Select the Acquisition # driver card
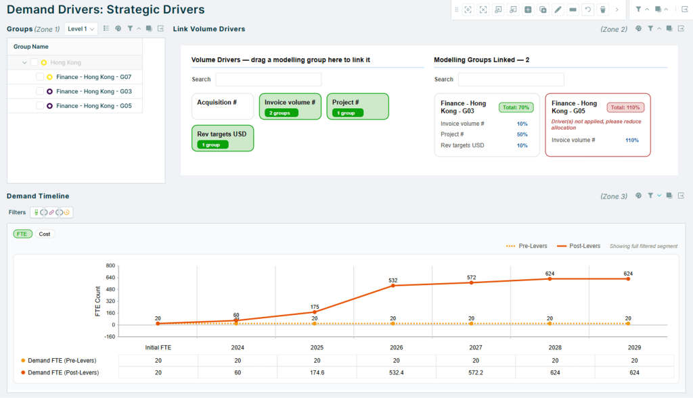The height and width of the screenshot is (398, 693). [x=223, y=106]
